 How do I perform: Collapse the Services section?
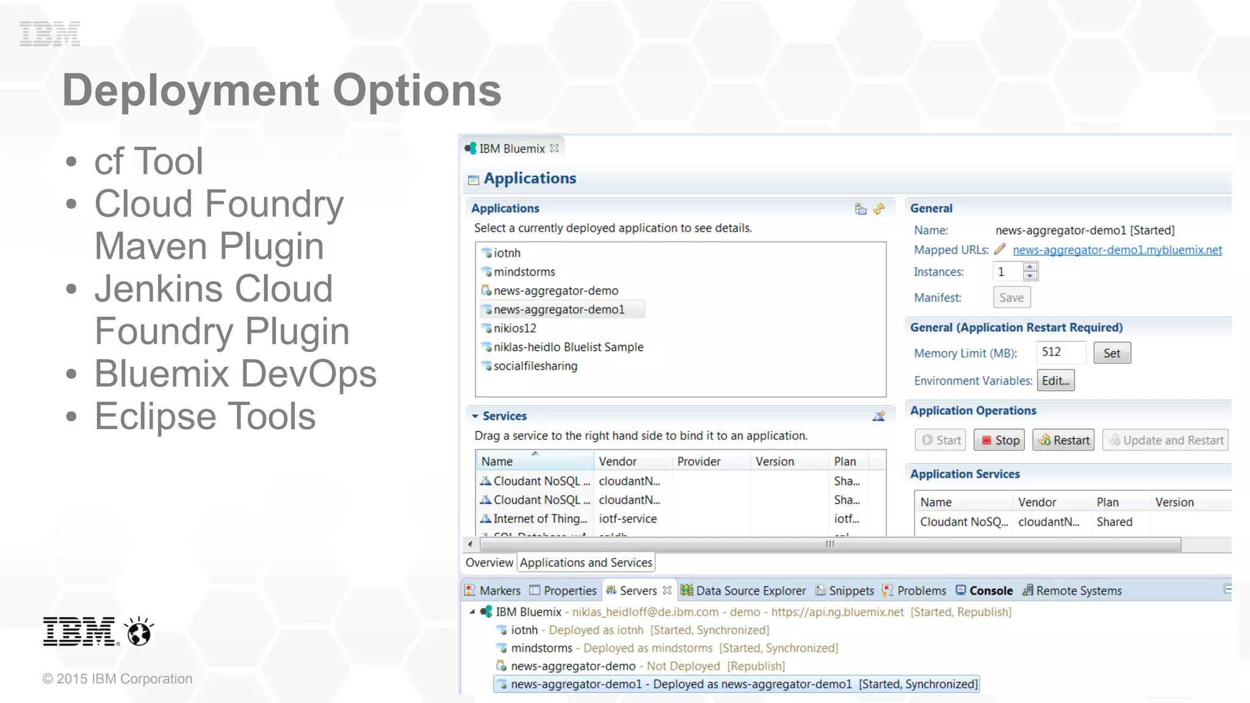475,416
